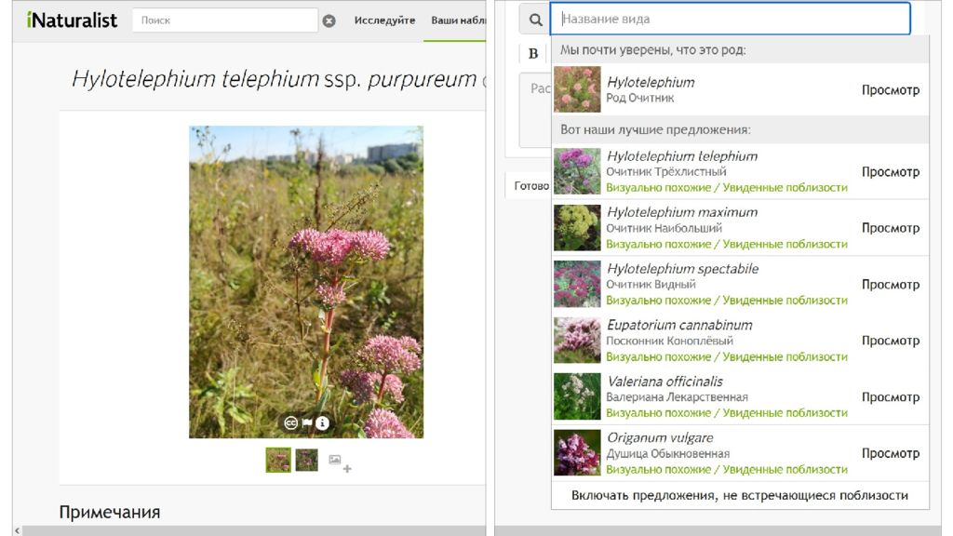The height and width of the screenshot is (536, 953).
Task: Open Просмотр for the Hylotelephium genus
Action: (891, 90)
